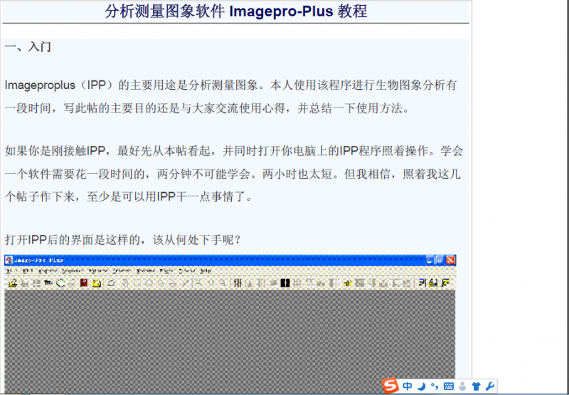This screenshot has height=395, width=569.
Task: Open the Acquire menu in Image-Pro Plus
Action: coord(48,271)
